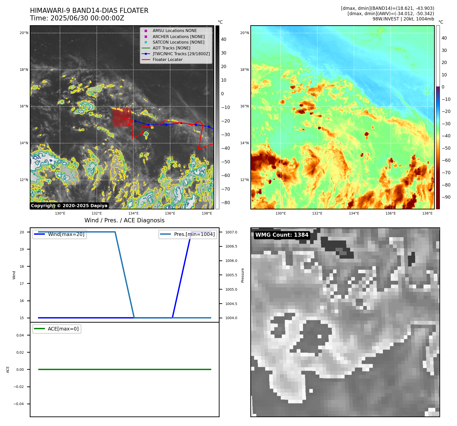Screen dimensions: 457x426
Task: Click 'AMSU Locations NONE' legend label
Action: coord(175,31)
